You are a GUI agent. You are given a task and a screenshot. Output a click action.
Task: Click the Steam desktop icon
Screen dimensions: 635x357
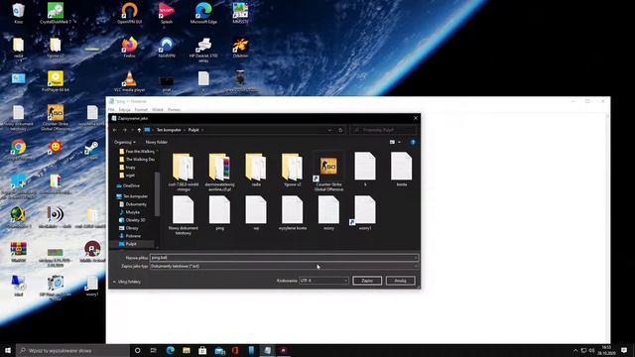point(91,150)
